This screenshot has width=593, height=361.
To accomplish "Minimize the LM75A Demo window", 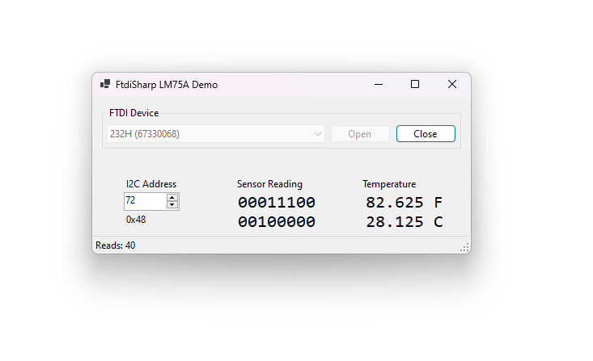I will click(x=379, y=84).
